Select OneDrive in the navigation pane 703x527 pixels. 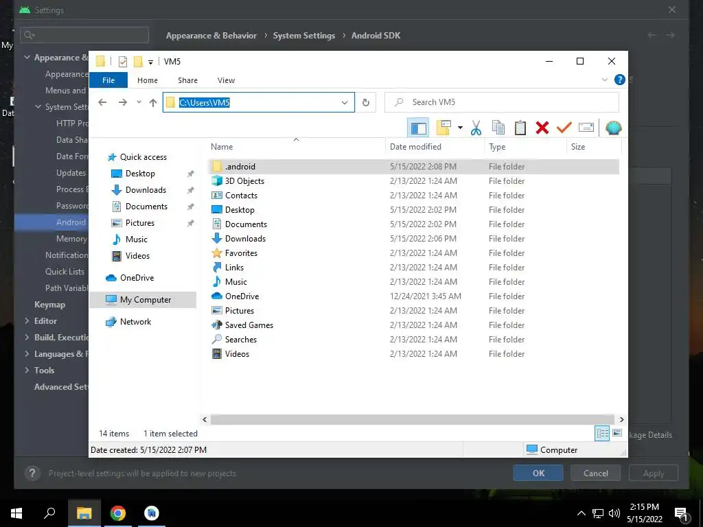point(137,278)
